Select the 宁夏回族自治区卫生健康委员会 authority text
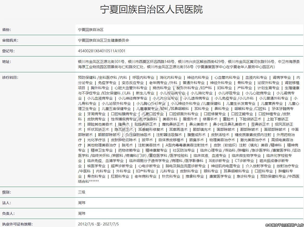Viewport: 304px width, 227px height. (103, 41)
